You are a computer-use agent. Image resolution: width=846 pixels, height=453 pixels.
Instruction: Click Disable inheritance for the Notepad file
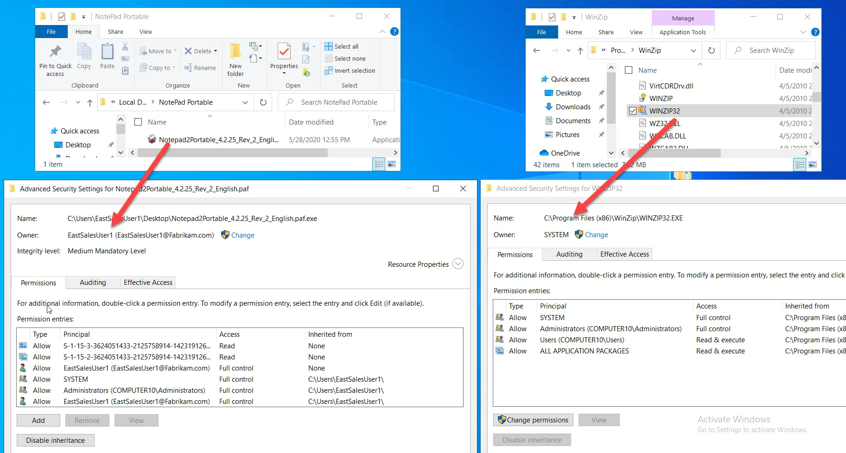click(x=55, y=440)
